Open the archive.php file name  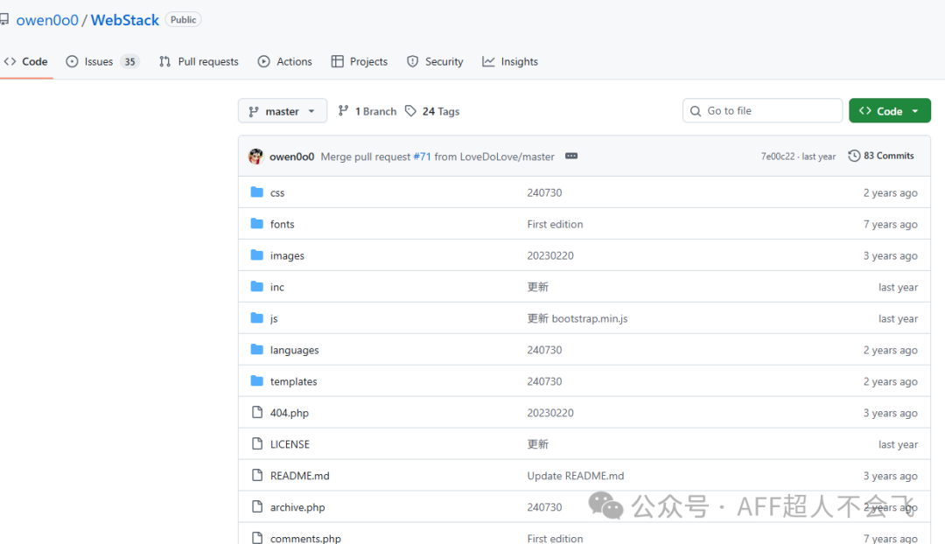(297, 507)
